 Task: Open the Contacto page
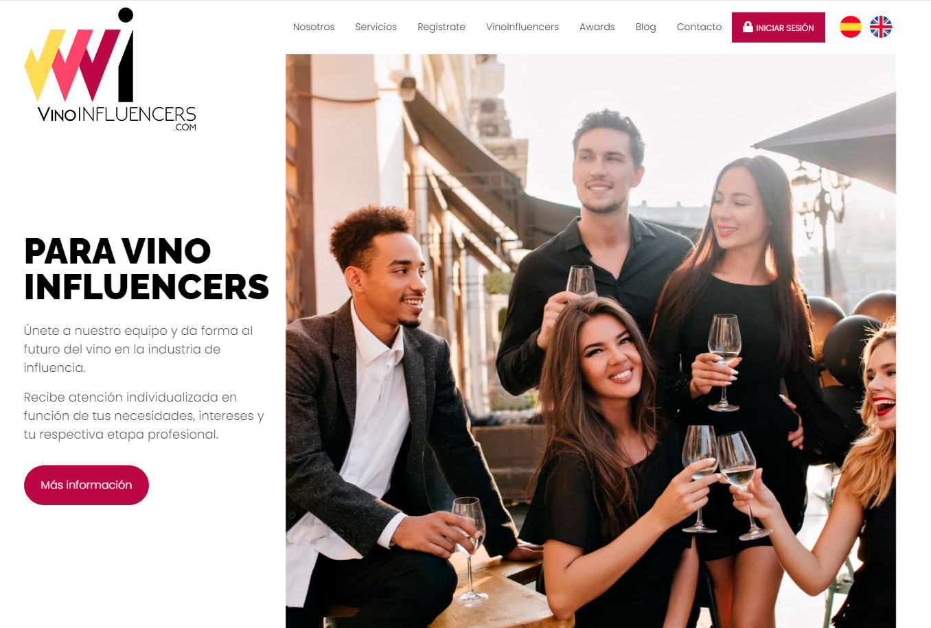699,27
